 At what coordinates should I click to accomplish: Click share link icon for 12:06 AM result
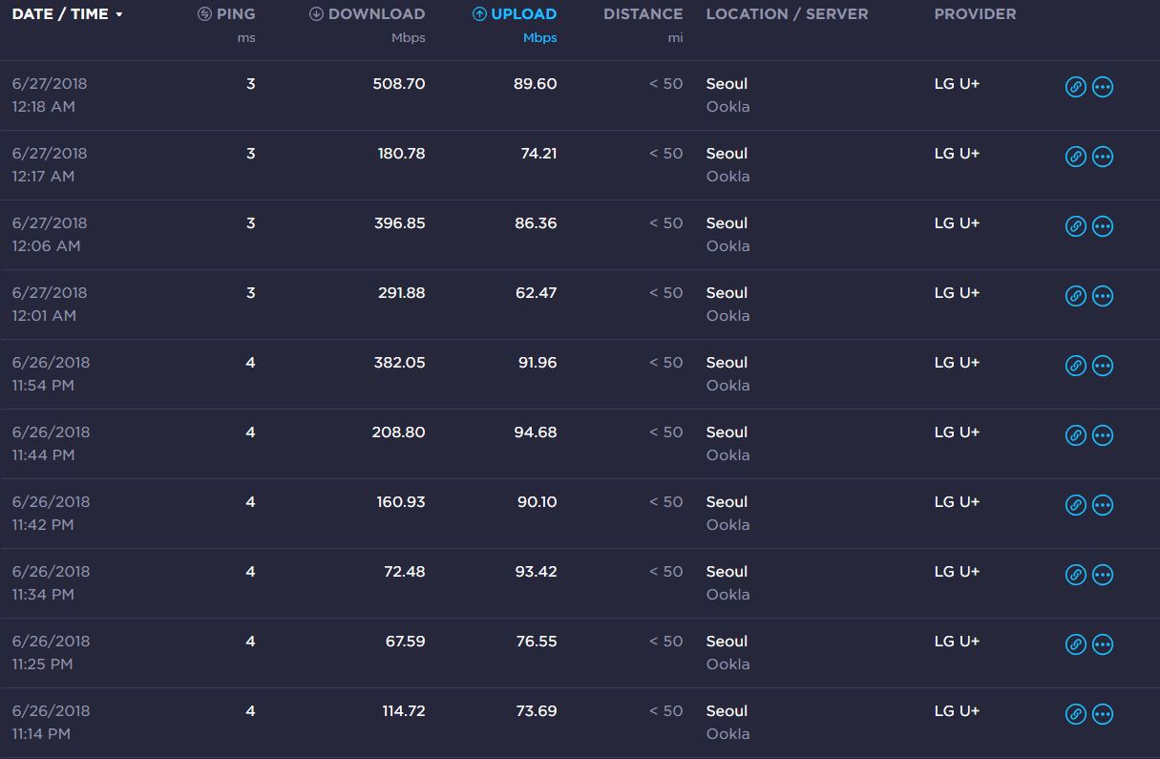tap(1075, 226)
